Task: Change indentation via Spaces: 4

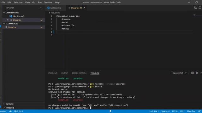Action: [165, 111]
